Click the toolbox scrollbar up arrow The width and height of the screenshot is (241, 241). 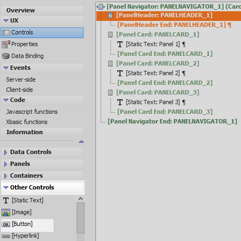click(80, 199)
